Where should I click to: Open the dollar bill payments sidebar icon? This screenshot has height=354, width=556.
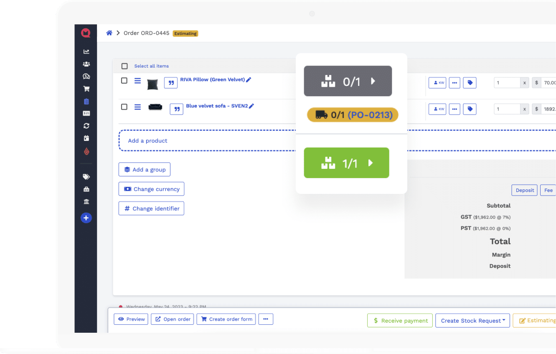[86, 113]
